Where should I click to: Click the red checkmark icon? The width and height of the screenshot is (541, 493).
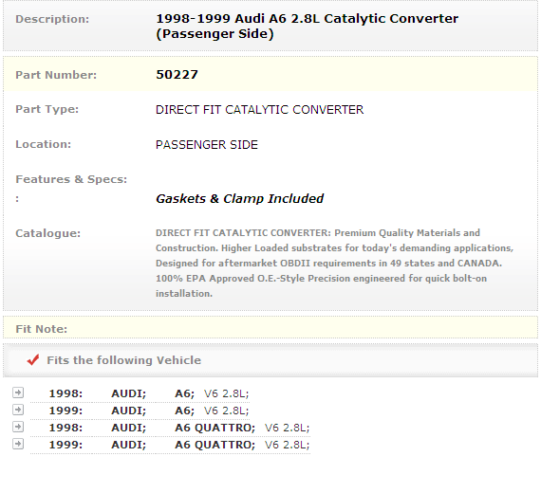33,360
